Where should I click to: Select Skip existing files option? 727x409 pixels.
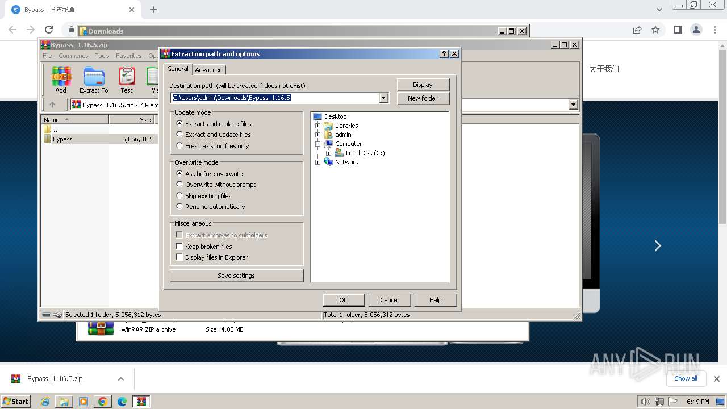coord(204,196)
